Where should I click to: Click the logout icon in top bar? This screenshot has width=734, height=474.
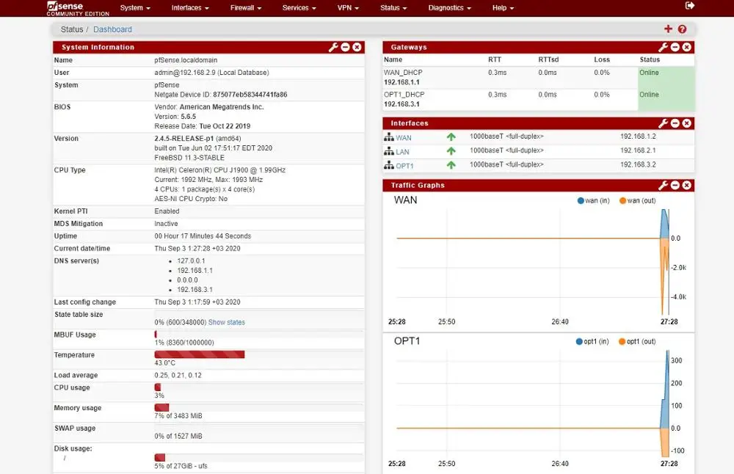coord(689,6)
